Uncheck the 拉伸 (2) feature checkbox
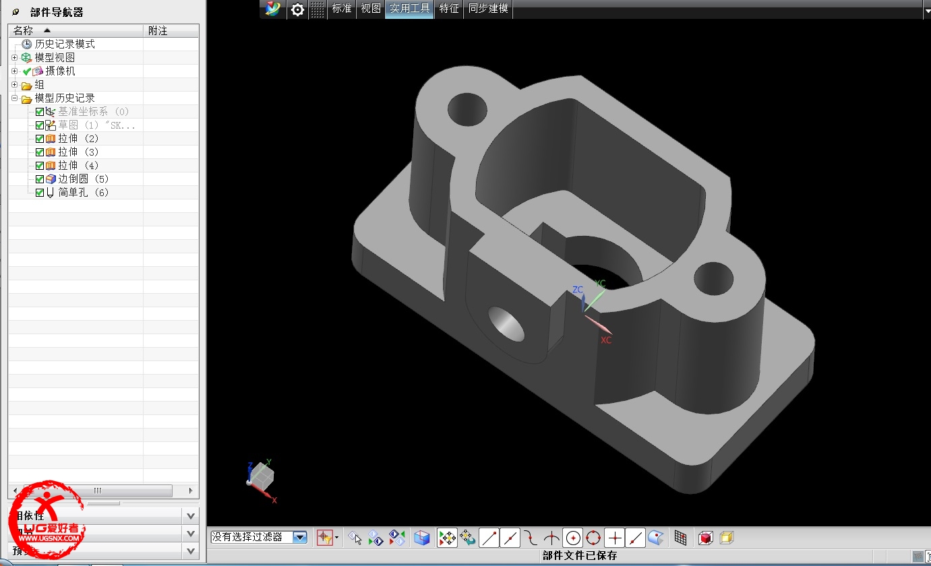Viewport: 931px width, 566px height. pos(40,139)
